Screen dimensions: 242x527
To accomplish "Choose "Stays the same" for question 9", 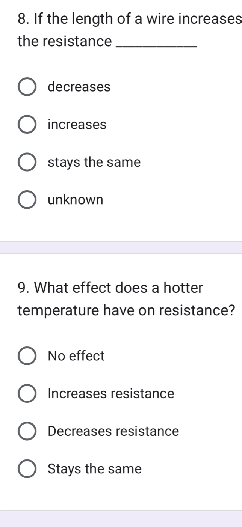I will (27, 469).
